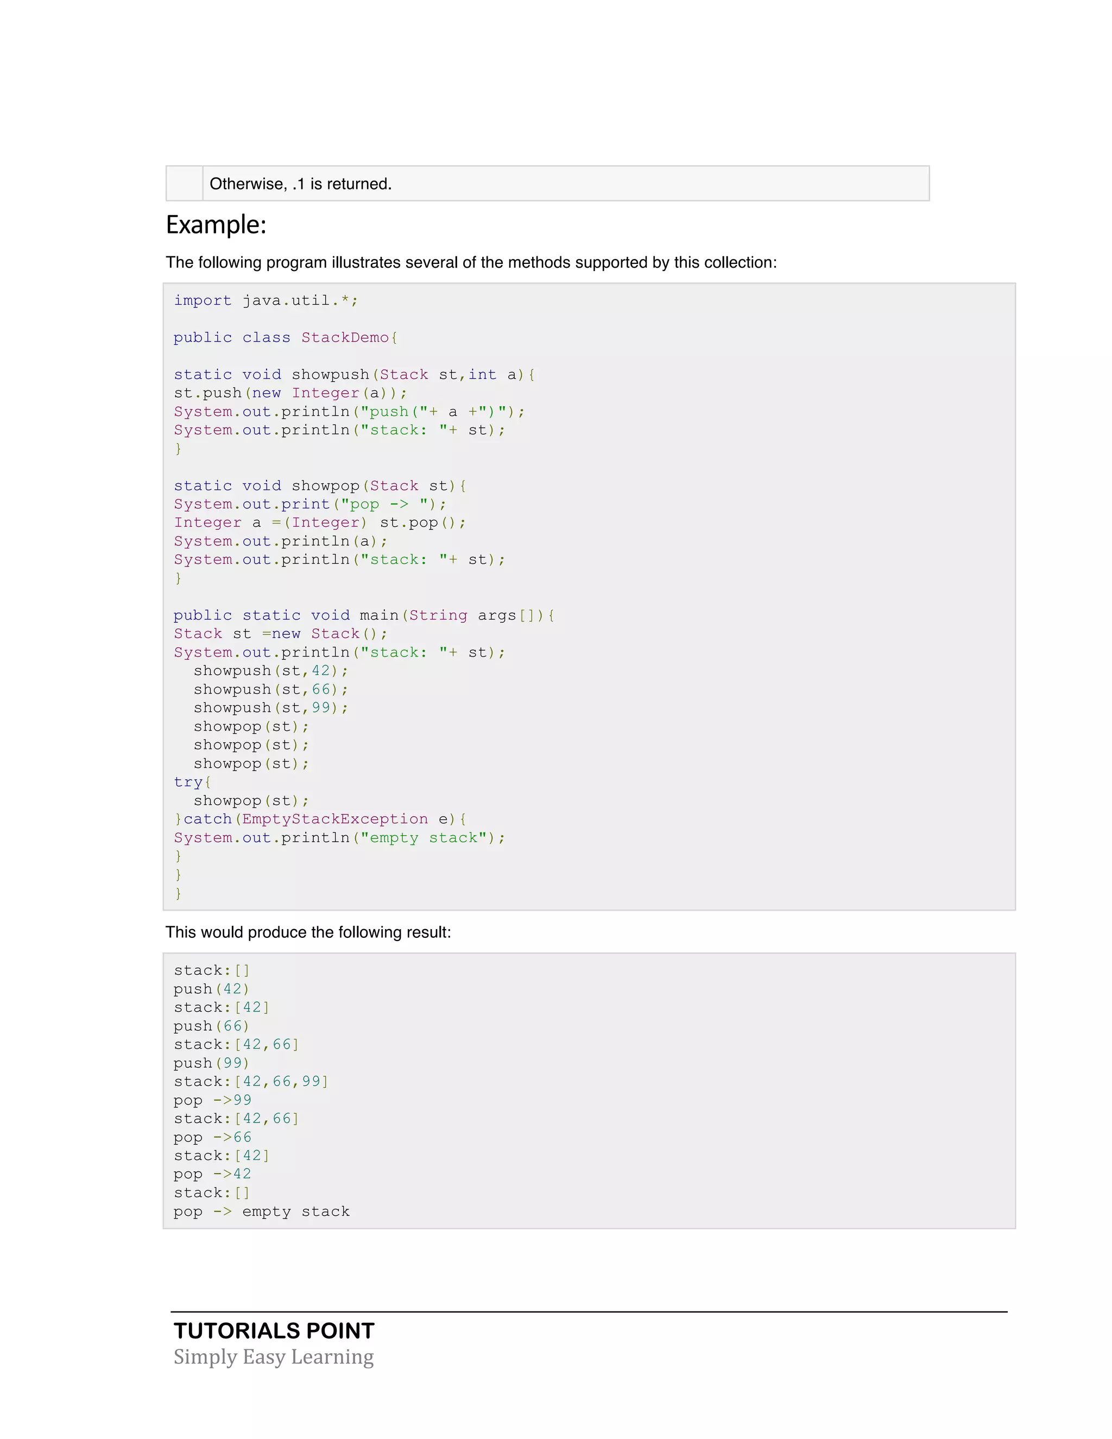Screen dimensions: 1112x1439
Task: Click the line "System.out.println(a);"
Action: click(281, 541)
